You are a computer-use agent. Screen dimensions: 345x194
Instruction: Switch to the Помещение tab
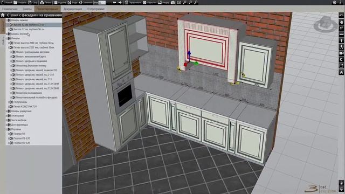[10, 9]
